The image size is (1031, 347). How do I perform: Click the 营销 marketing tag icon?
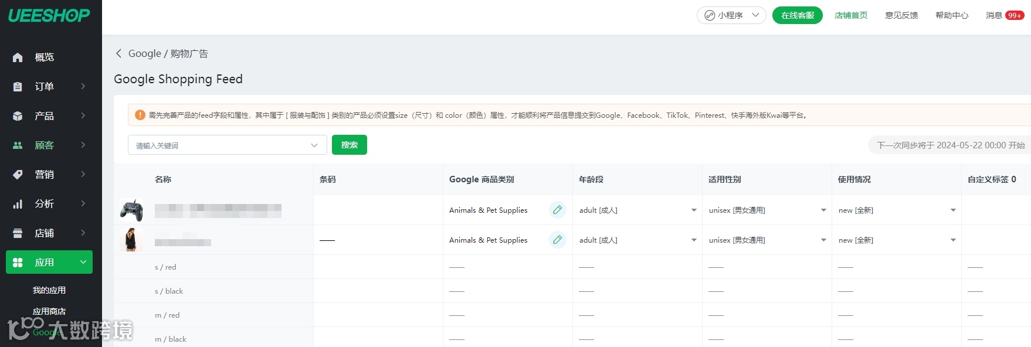click(18, 175)
